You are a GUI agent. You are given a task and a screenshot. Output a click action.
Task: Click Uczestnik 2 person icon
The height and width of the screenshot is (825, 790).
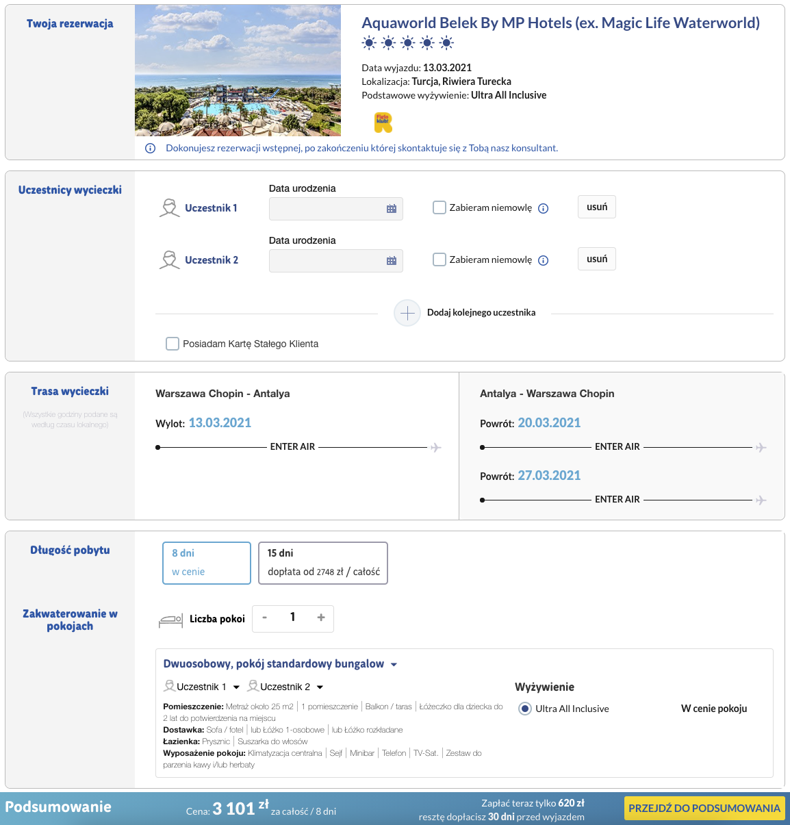[169, 259]
